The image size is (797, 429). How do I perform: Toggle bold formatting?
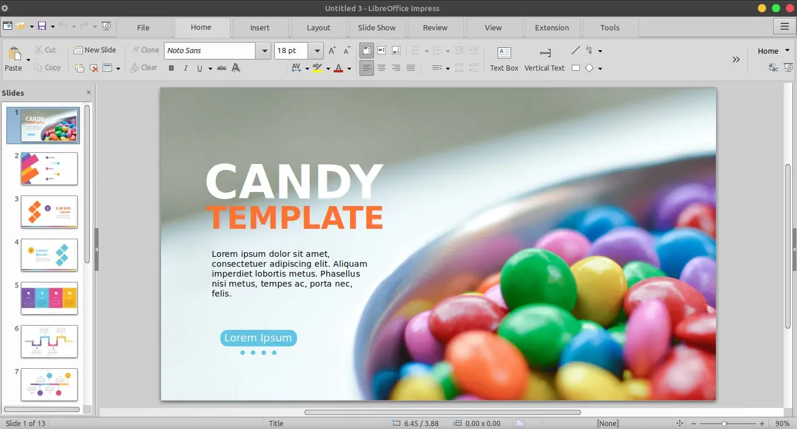point(171,68)
